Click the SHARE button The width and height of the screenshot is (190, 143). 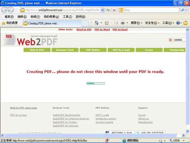(x=177, y=40)
